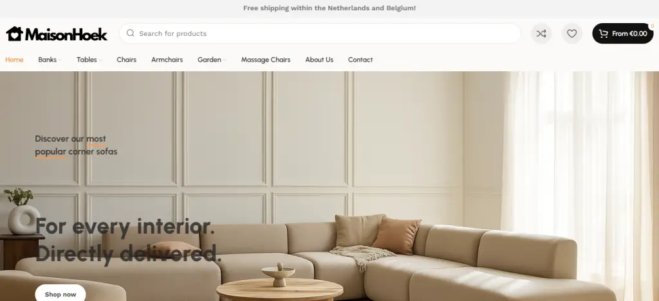Open the compare products shuffle icon
659x301 pixels.
click(541, 33)
